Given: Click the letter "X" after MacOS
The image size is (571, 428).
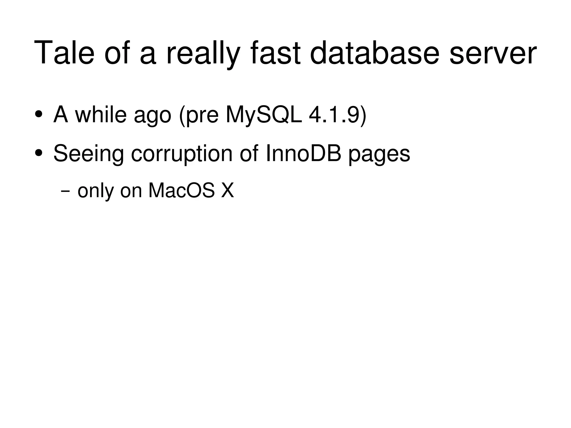Looking at the screenshot, I should point(228,191).
